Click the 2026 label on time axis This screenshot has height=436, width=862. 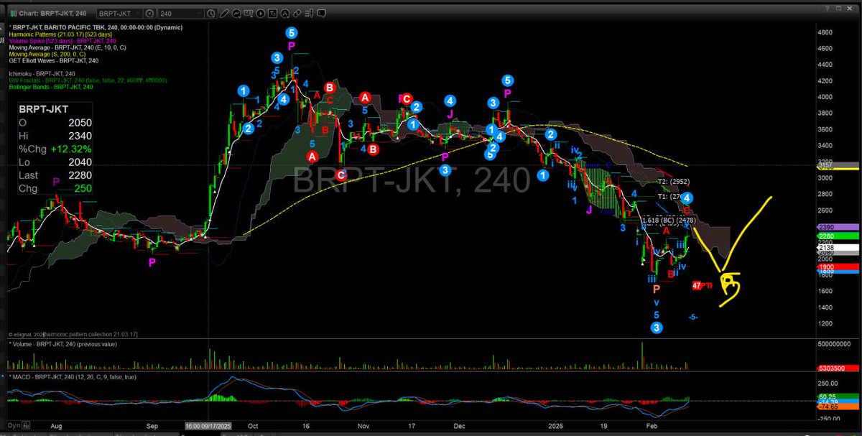click(x=557, y=425)
